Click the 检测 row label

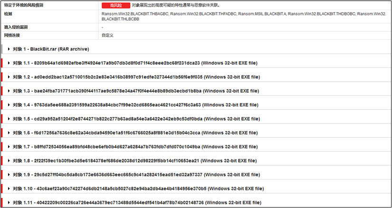click(9, 14)
